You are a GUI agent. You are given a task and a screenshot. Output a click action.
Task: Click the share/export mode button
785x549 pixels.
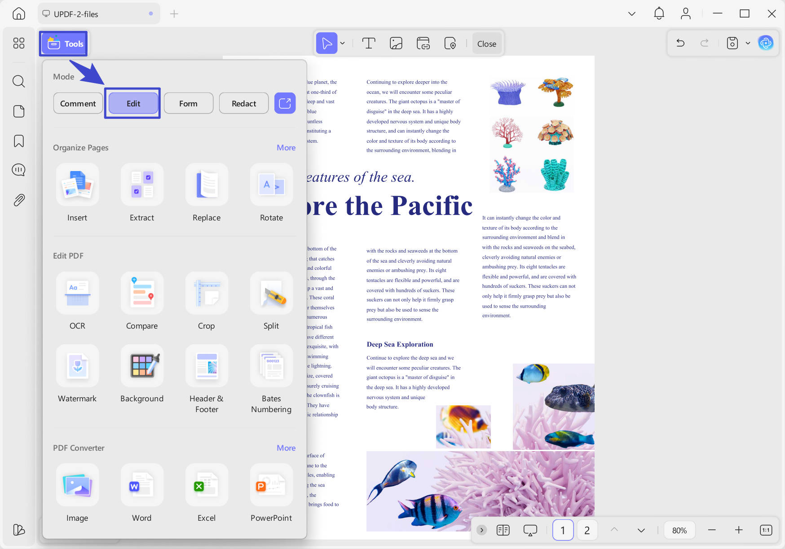point(285,103)
